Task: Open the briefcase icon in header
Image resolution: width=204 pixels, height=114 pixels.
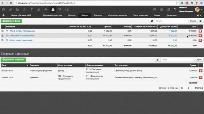Action: click(162, 9)
